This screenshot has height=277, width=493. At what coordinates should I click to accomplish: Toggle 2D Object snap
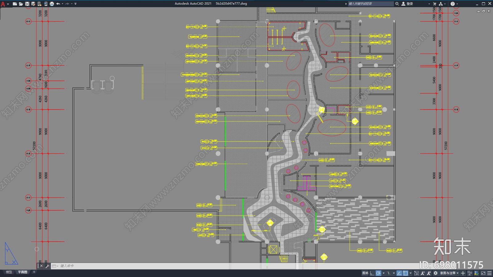click(x=405, y=273)
